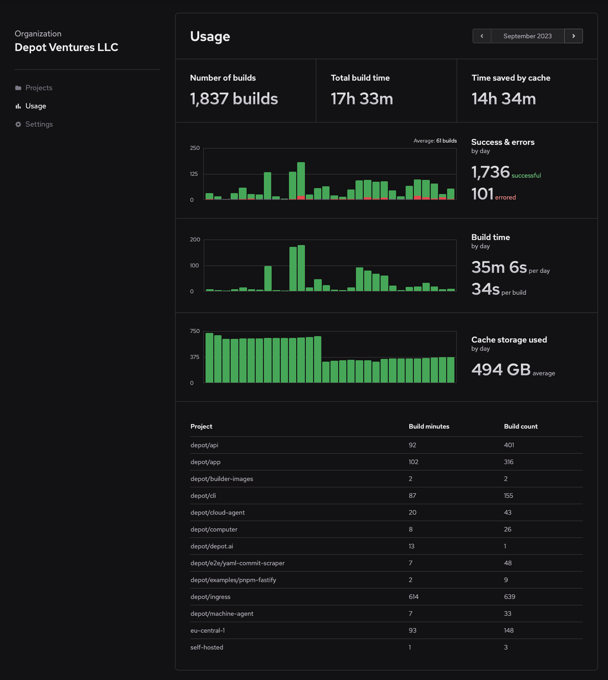Select the Usage bar-chart icon
Image resolution: width=608 pixels, height=680 pixels.
17,106
